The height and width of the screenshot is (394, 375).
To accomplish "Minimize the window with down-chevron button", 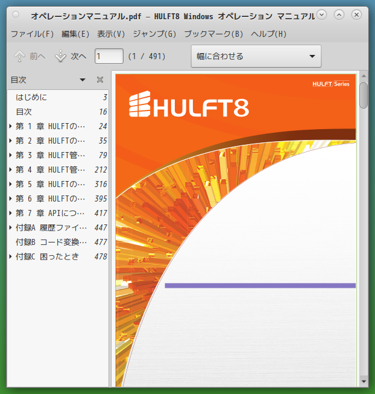I will 321,14.
